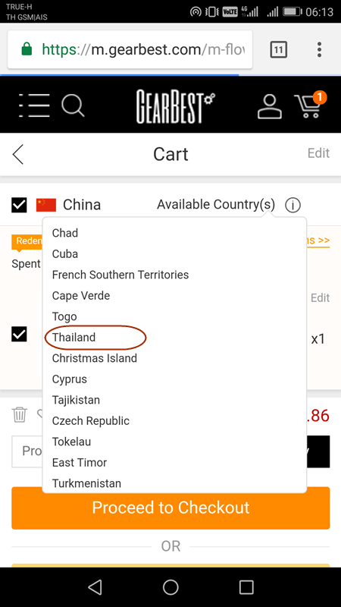341x607 pixels.
Task: Pick Christmas Island from the list
Action: click(x=95, y=358)
